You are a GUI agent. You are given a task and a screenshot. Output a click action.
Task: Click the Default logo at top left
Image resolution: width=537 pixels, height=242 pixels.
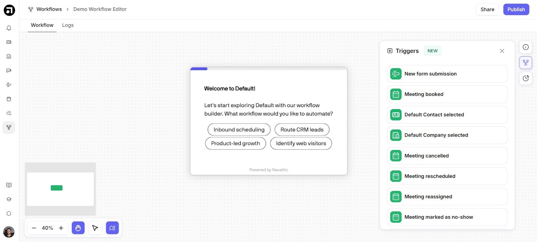9,10
